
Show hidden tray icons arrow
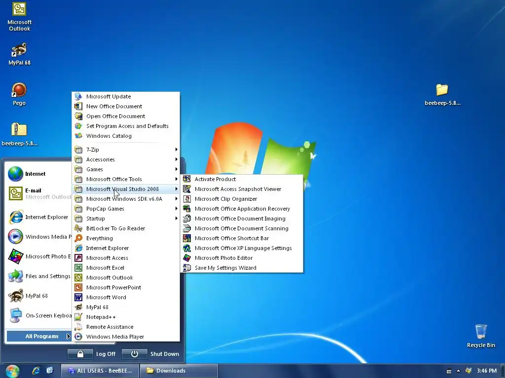click(458, 371)
